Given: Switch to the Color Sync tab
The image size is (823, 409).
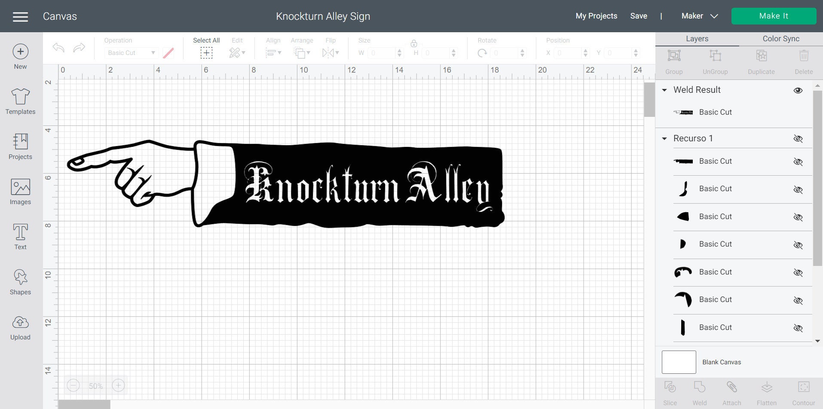Looking at the screenshot, I should pyautogui.click(x=780, y=38).
